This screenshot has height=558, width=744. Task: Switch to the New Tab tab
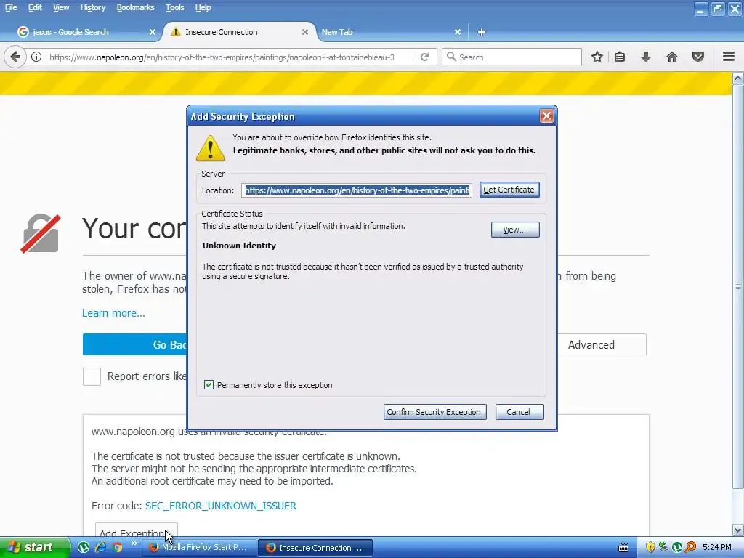click(389, 32)
